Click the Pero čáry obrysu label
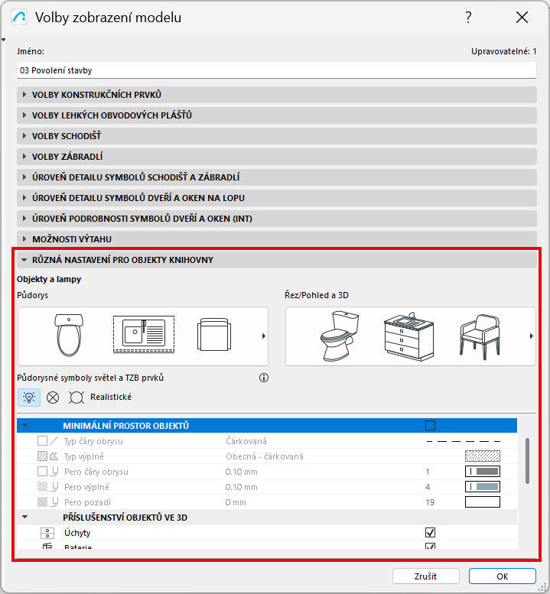The image size is (550, 594). (96, 472)
